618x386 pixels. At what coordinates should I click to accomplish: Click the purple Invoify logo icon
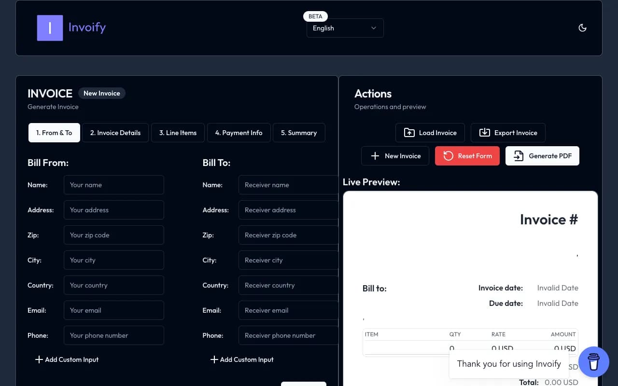coord(50,28)
